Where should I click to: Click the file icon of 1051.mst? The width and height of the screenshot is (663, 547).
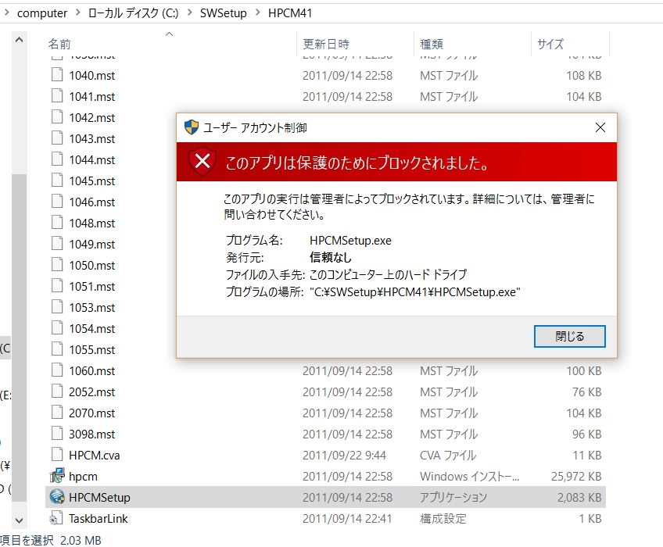(57, 286)
